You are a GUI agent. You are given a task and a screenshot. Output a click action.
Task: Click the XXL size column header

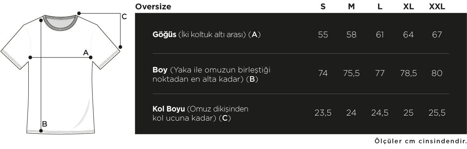tap(437, 6)
